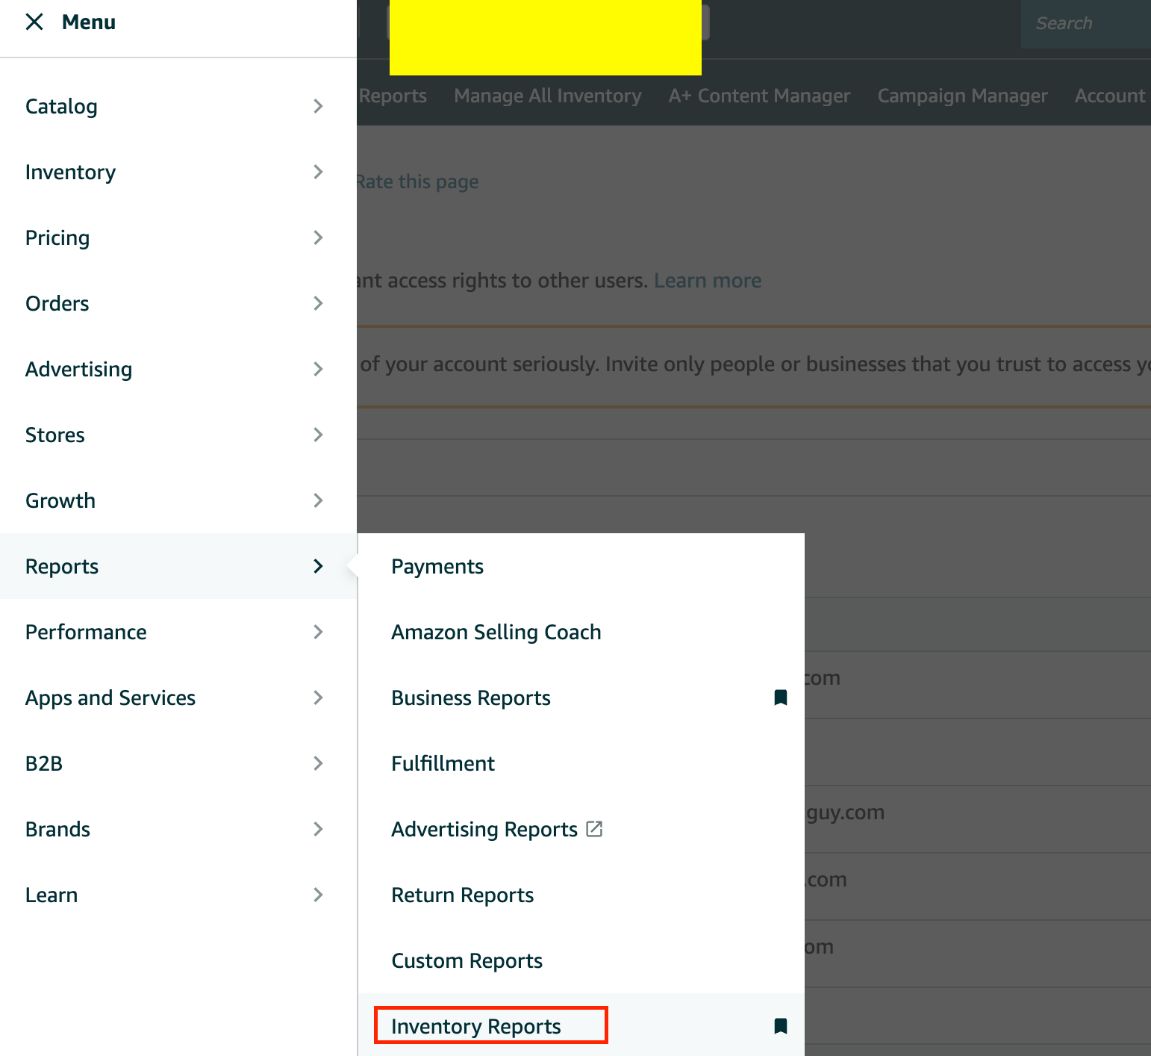Expand the Inventory submenu arrow
The width and height of the screenshot is (1151, 1056).
coord(318,172)
